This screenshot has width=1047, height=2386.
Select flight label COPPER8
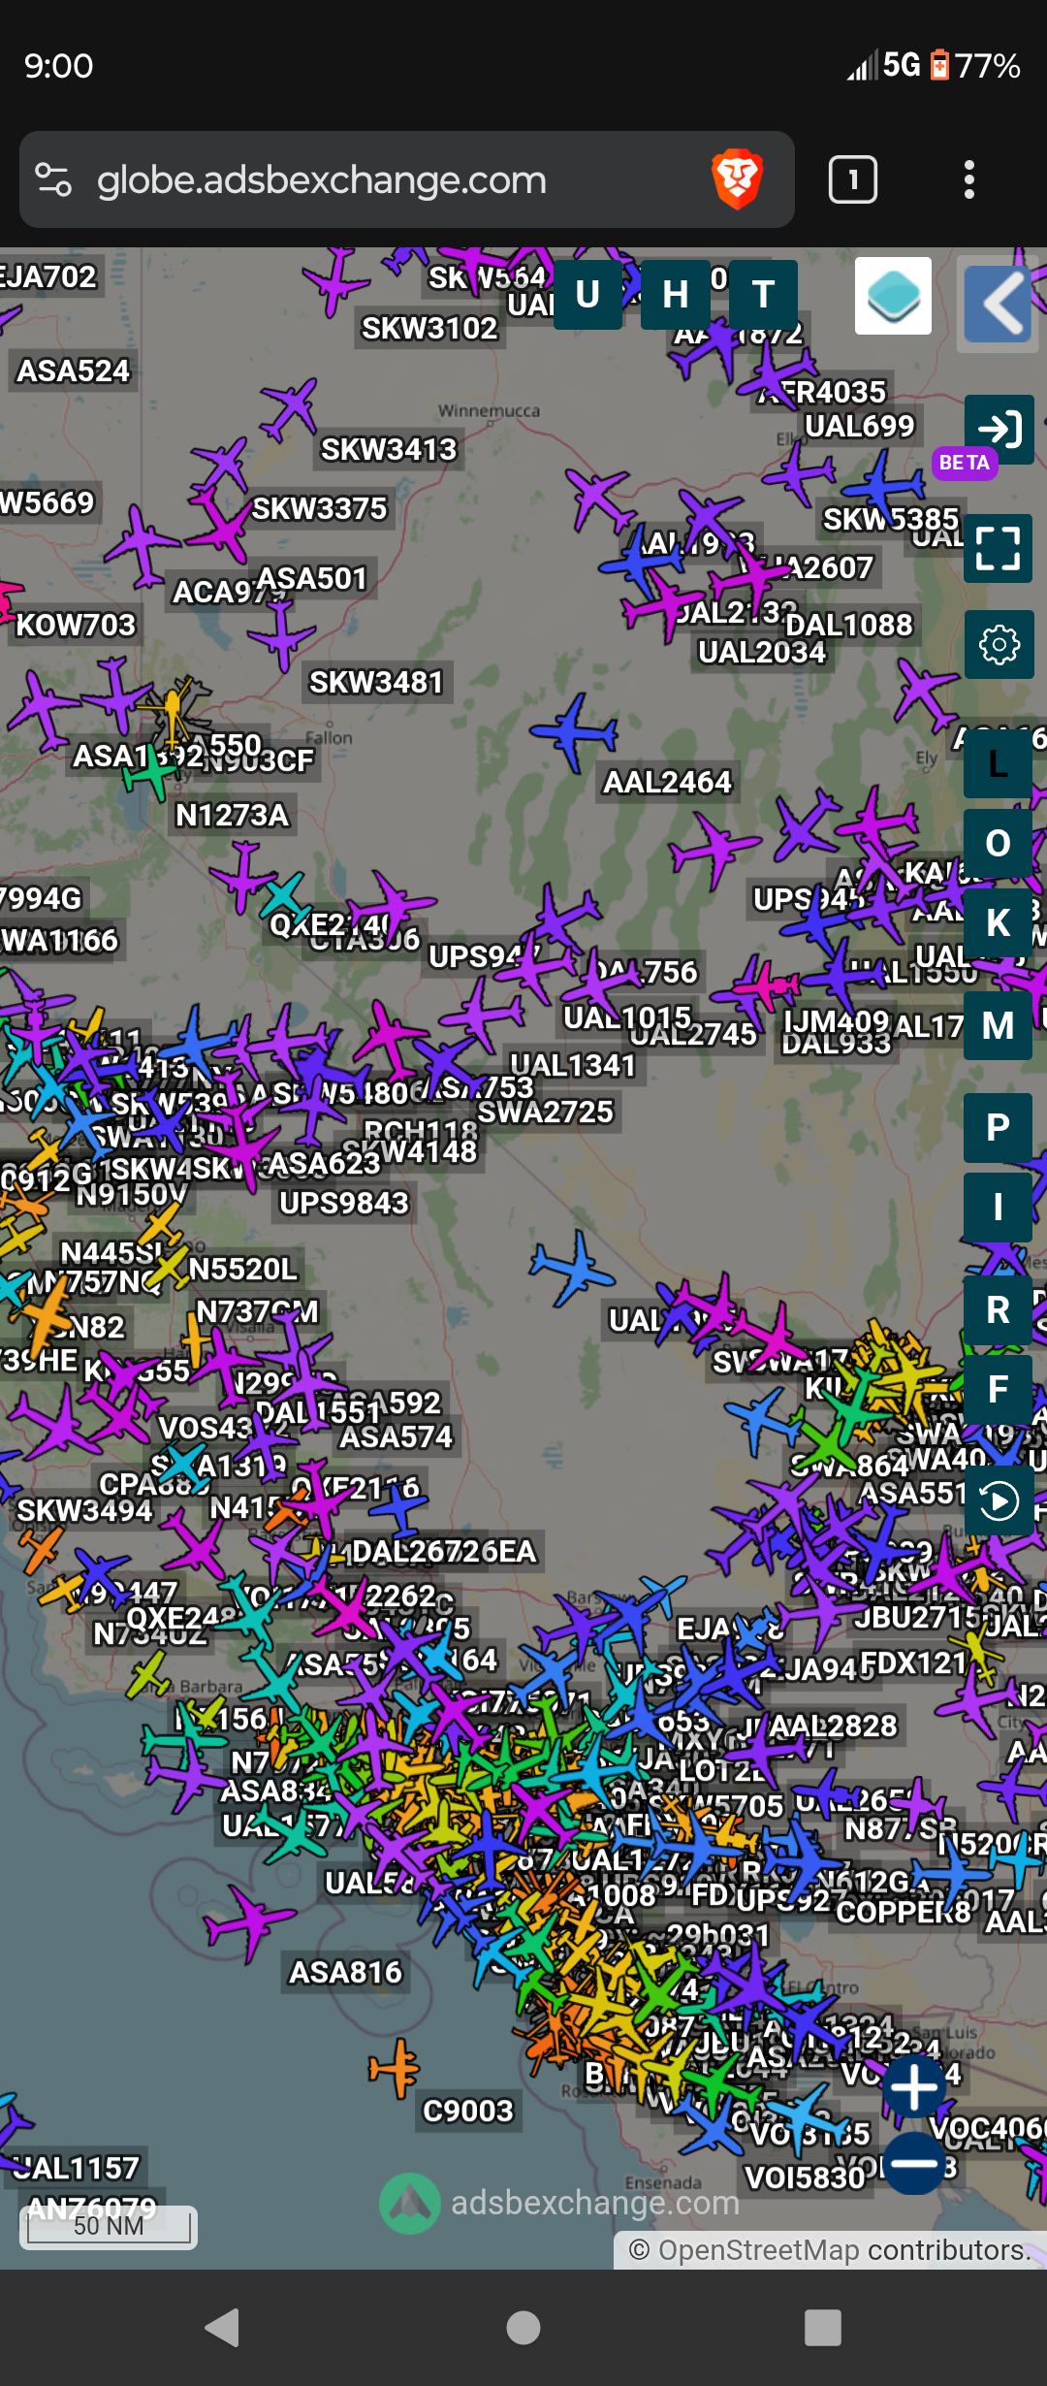pos(904,1912)
